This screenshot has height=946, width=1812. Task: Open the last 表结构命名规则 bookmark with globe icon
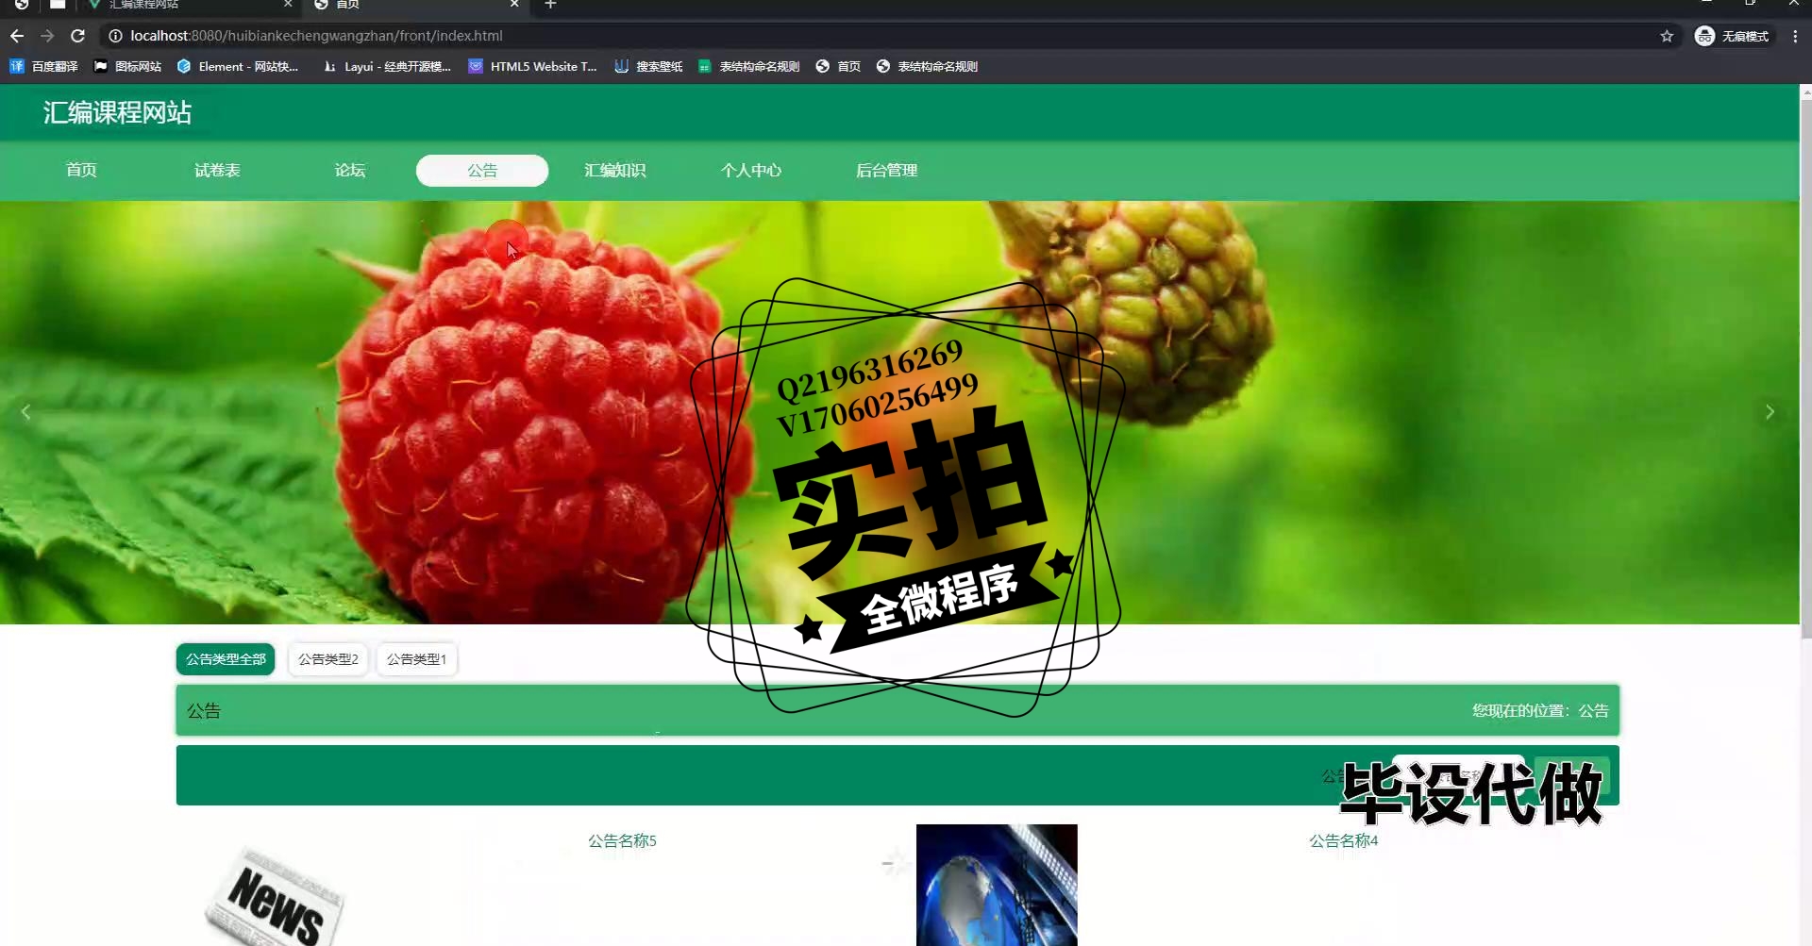tap(927, 66)
